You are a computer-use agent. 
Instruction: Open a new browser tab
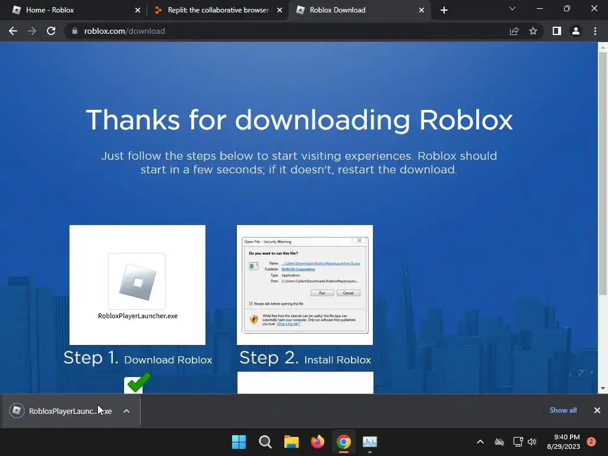(444, 10)
